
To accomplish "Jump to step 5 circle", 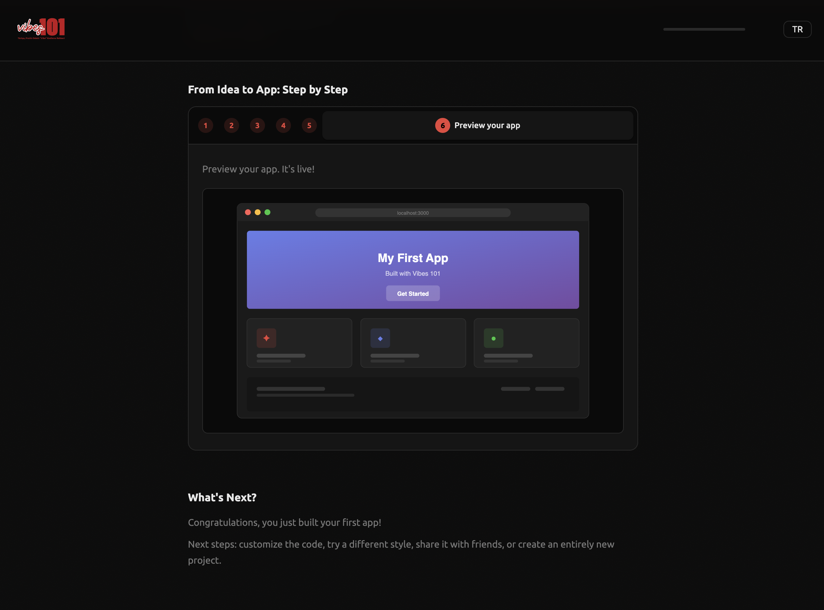I will point(309,125).
